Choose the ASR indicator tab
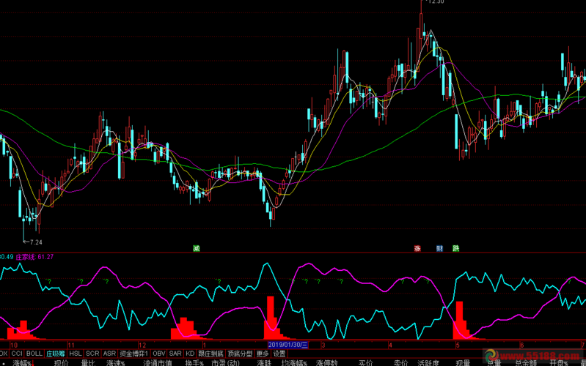The height and width of the screenshot is (366, 586). 109,353
